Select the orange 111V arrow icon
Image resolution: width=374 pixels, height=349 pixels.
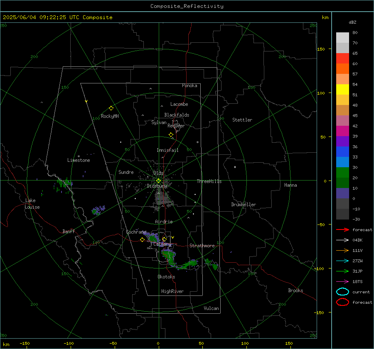point(342,250)
